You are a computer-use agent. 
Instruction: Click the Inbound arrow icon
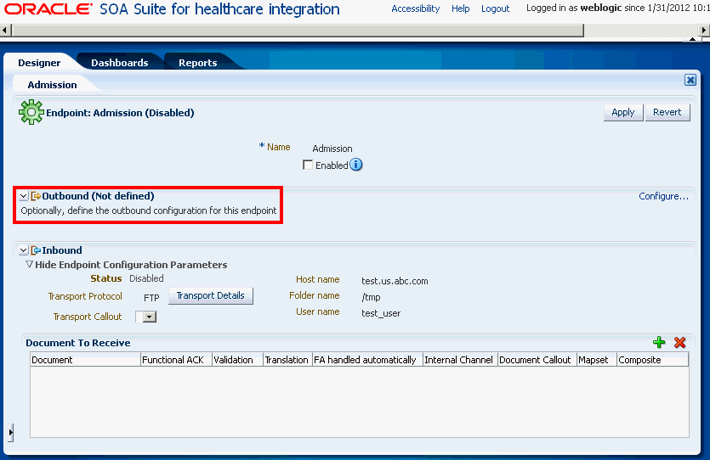36,250
